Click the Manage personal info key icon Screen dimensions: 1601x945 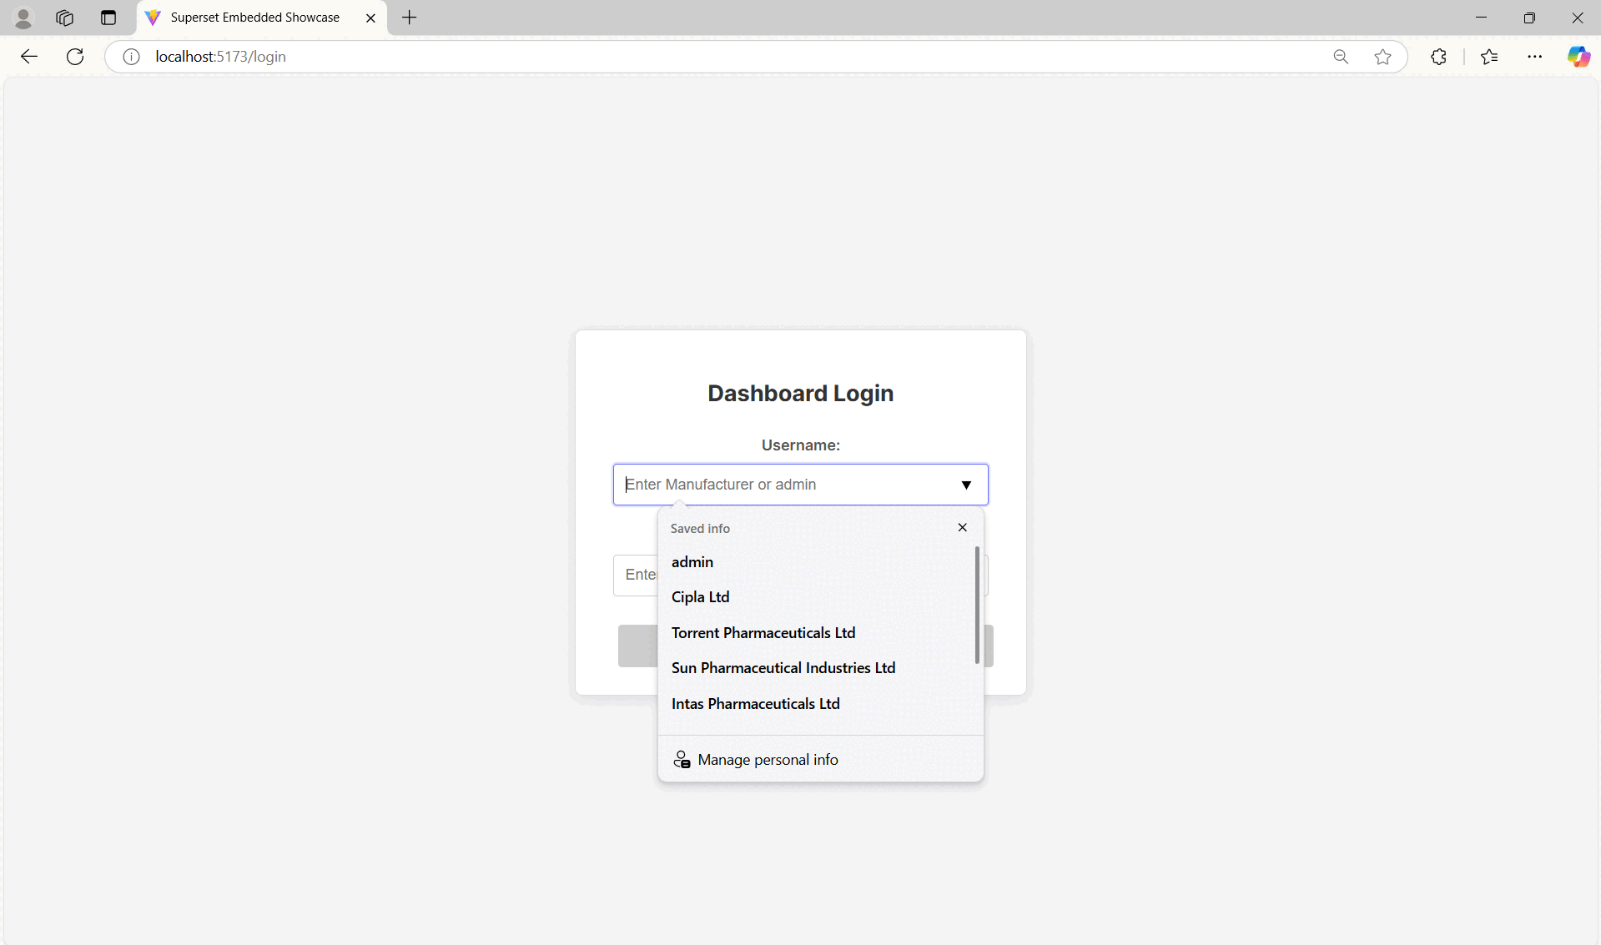pos(682,759)
